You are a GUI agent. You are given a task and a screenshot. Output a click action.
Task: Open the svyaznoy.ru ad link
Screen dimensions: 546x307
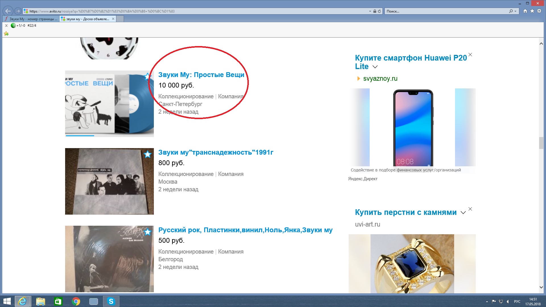coord(380,79)
